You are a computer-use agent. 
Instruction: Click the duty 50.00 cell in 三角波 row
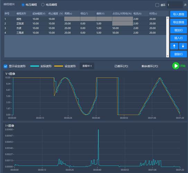tap(116, 33)
